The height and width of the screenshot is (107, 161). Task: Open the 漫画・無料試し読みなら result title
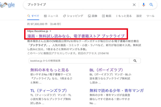76,36
